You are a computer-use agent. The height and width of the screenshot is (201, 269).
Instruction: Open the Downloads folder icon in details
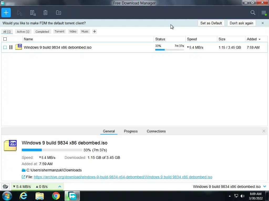[x=24, y=170]
